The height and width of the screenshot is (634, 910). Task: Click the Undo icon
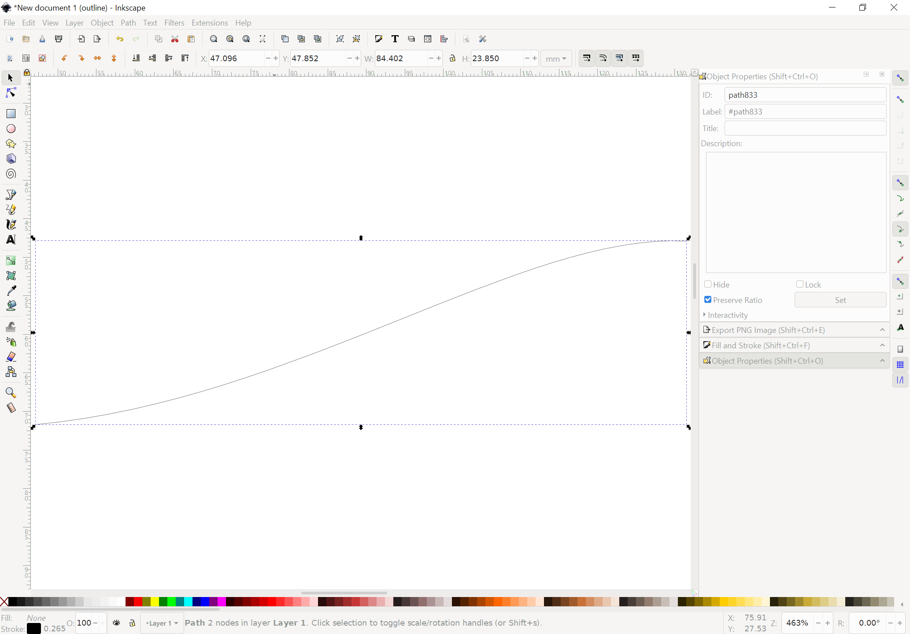tap(119, 39)
